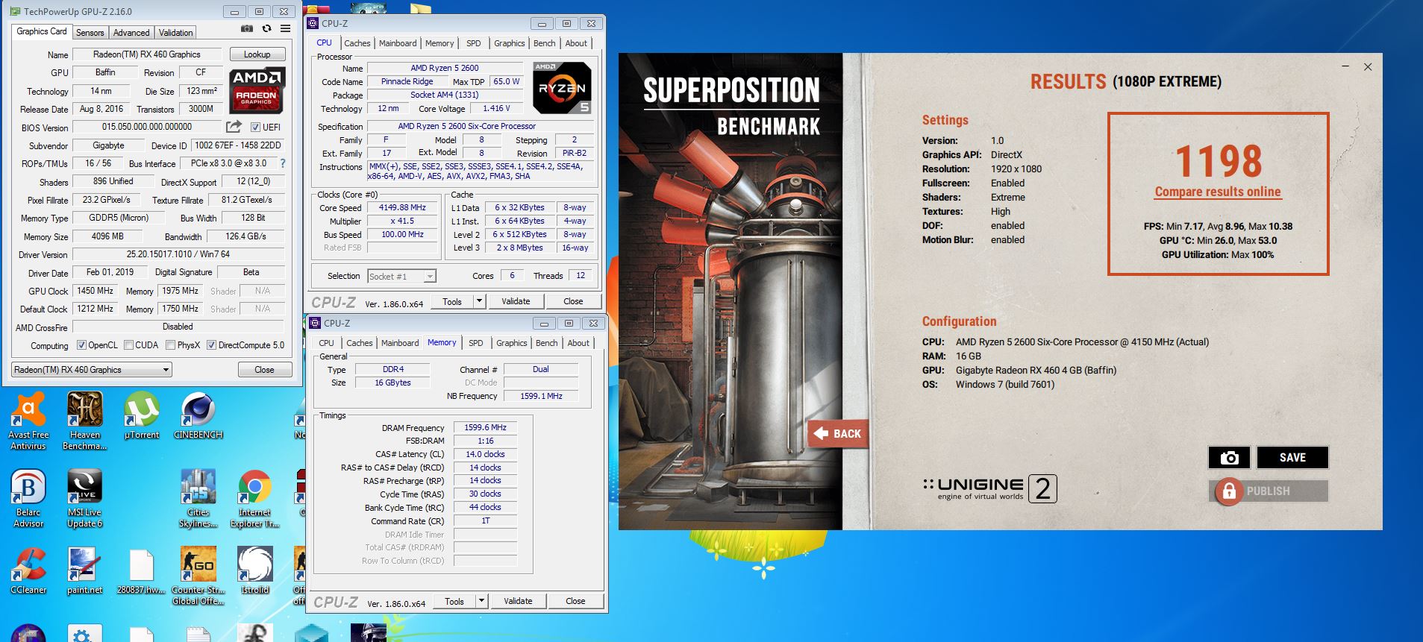This screenshot has height=642, width=1423.
Task: Expand the Tools arrow in bottom CPU-Z
Action: point(481,601)
